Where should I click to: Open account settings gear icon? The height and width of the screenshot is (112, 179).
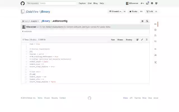152,3
